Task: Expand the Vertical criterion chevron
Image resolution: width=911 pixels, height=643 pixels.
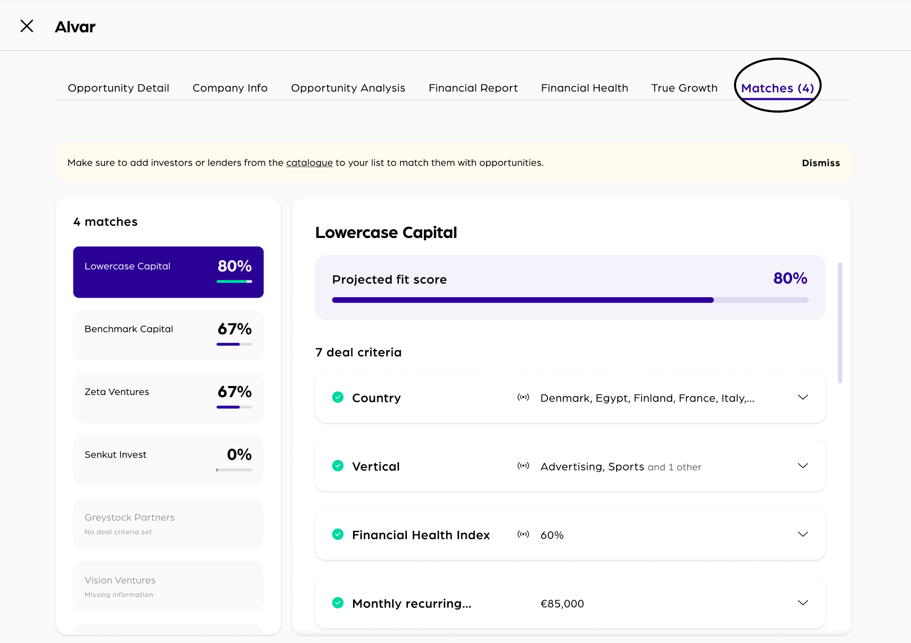Action: [x=803, y=466]
